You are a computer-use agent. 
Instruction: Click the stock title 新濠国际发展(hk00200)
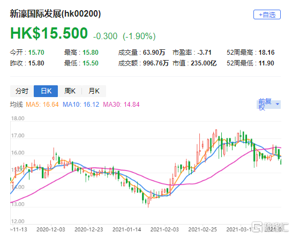tap(55, 14)
